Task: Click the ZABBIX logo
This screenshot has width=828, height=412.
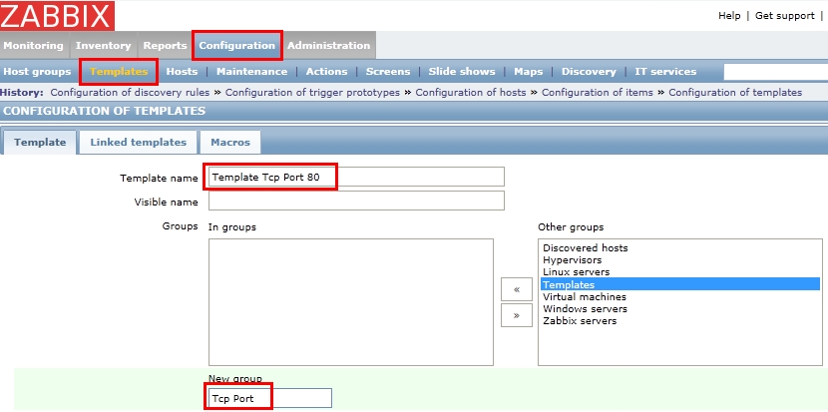Action: pyautogui.click(x=57, y=15)
